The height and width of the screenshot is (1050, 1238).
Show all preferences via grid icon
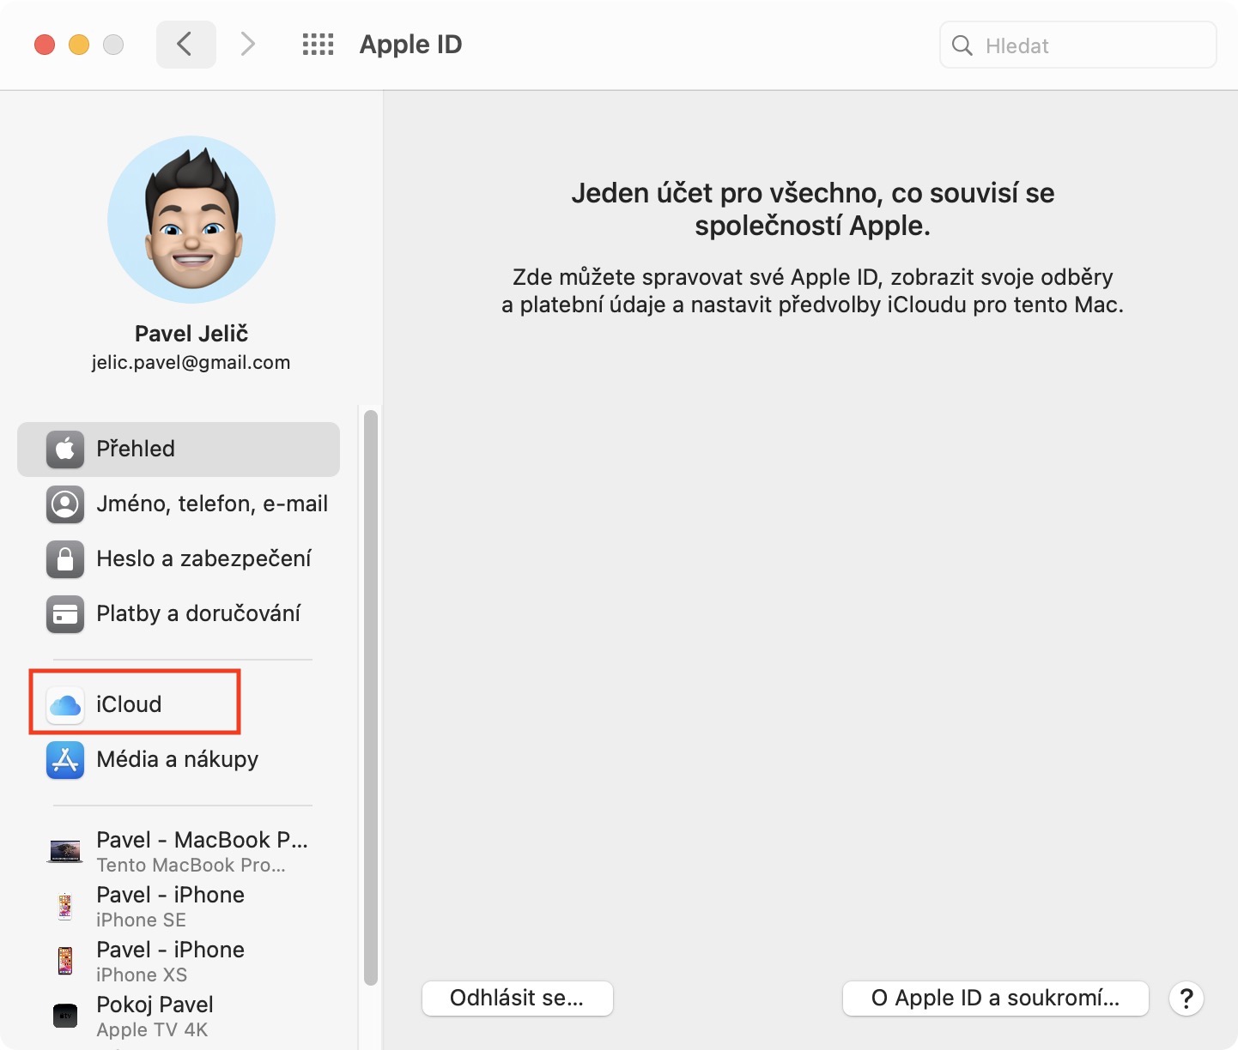(318, 45)
